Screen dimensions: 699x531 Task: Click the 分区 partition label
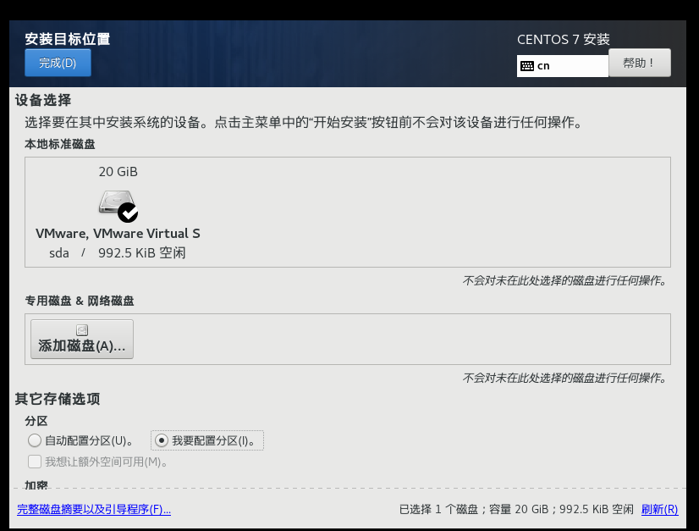pyautogui.click(x=36, y=421)
